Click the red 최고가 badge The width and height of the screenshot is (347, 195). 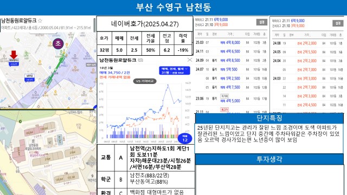[x=224, y=109]
